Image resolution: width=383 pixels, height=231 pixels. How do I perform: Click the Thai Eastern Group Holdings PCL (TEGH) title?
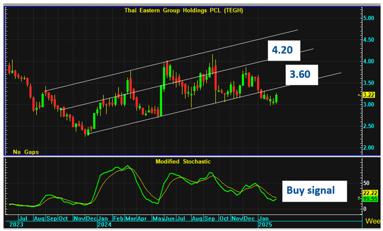pos(184,11)
